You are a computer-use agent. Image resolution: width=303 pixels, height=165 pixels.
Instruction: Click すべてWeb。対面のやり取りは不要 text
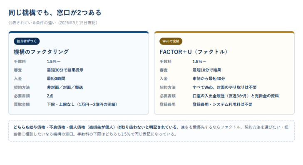coord(225,87)
